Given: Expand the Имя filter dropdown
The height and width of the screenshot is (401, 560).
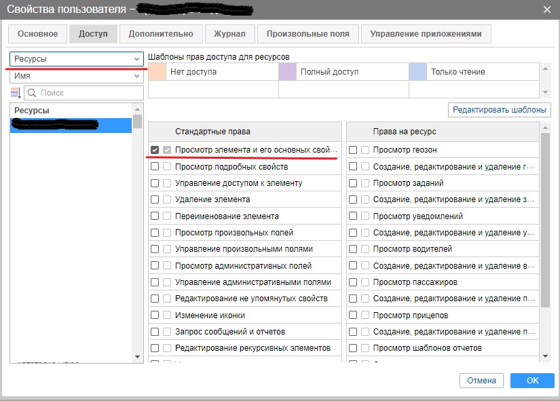Looking at the screenshot, I should coord(77,76).
